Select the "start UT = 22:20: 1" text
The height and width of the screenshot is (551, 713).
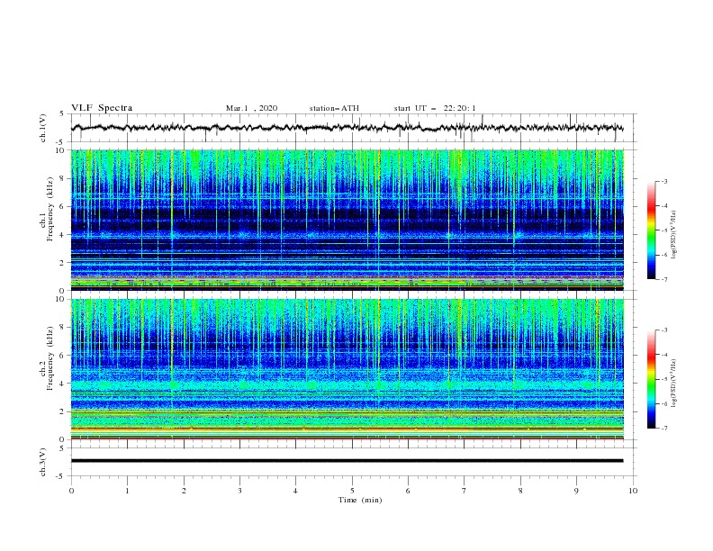tap(435, 108)
